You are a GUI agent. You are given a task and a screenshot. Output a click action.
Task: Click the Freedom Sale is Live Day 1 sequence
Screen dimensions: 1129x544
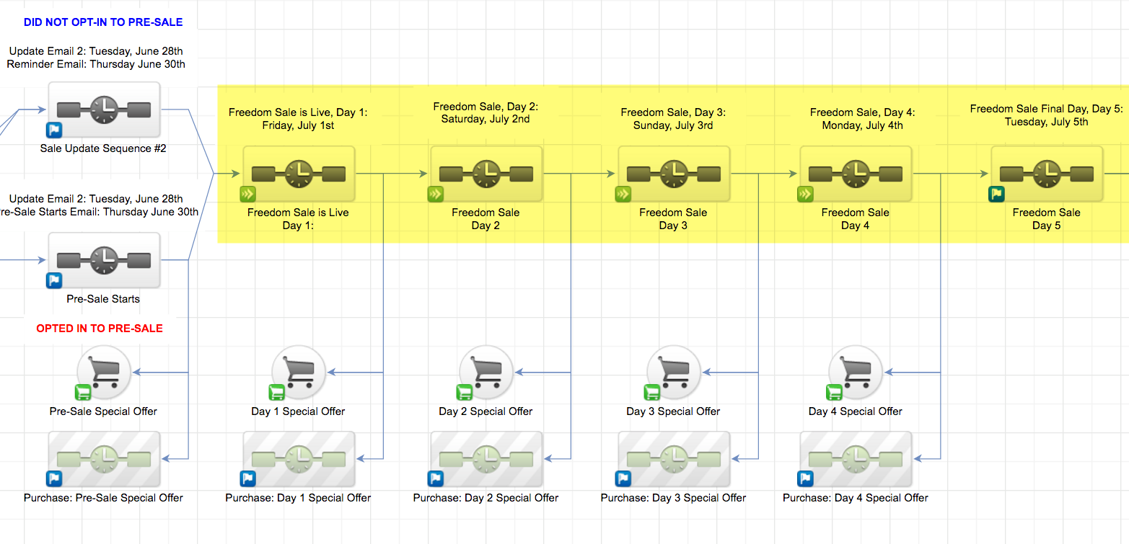(299, 174)
